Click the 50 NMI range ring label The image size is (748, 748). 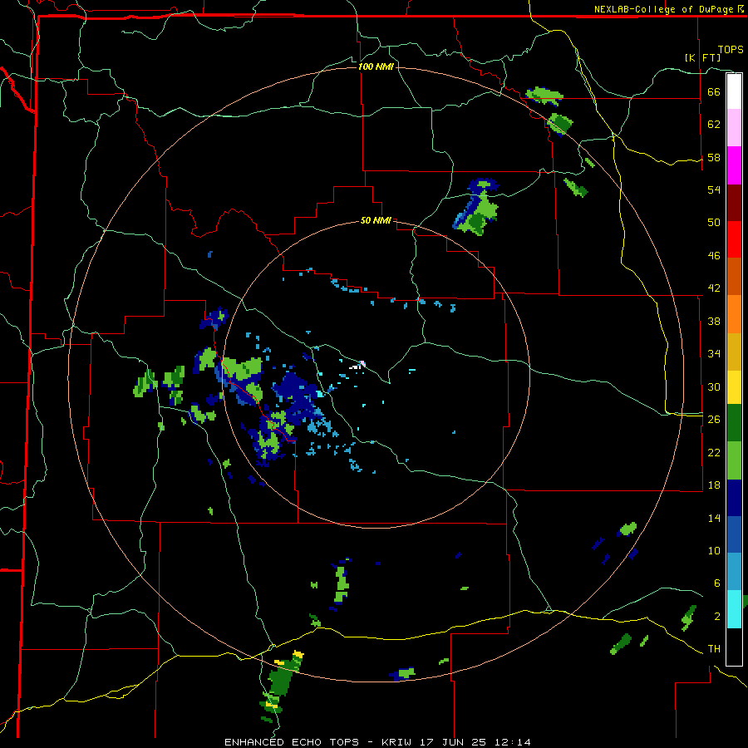[x=376, y=220]
